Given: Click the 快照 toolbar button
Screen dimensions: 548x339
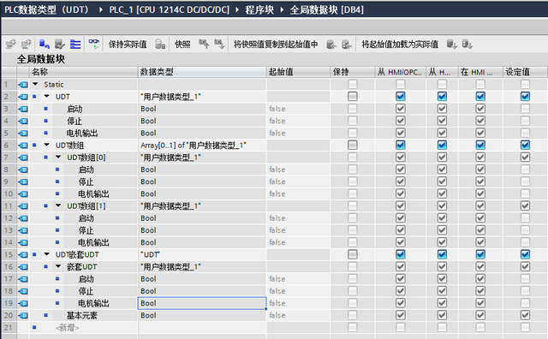Looking at the screenshot, I should (182, 45).
